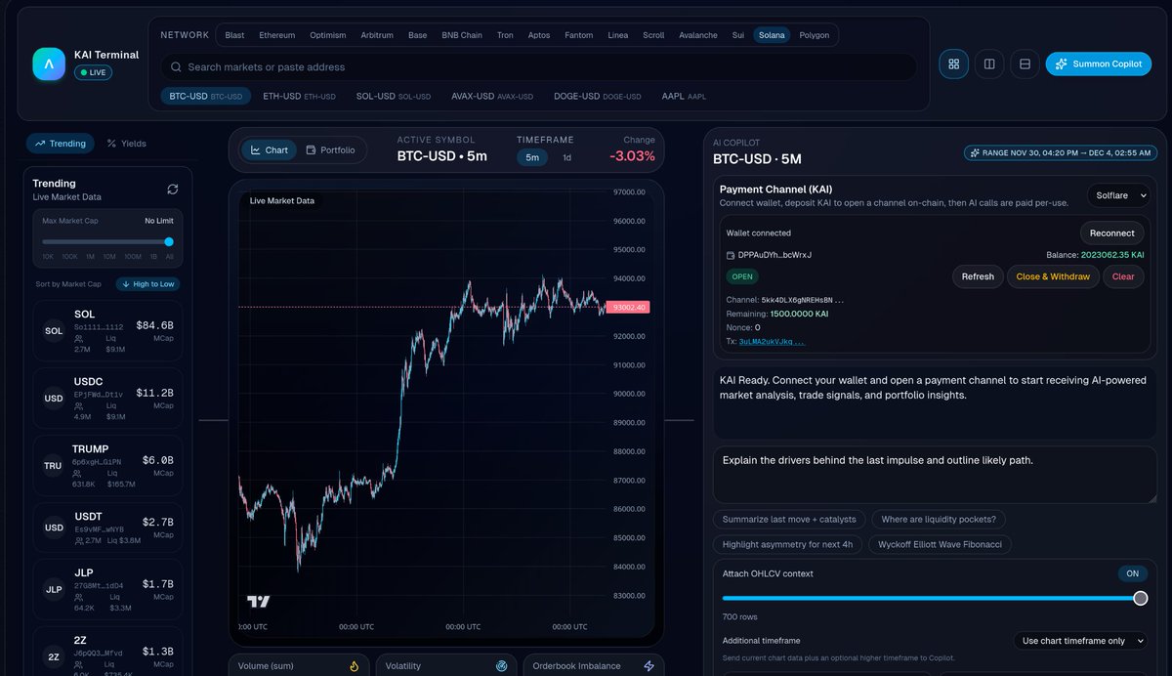The image size is (1172, 676).
Task: Click the OHLCV rows slider handle
Action: (x=1140, y=598)
